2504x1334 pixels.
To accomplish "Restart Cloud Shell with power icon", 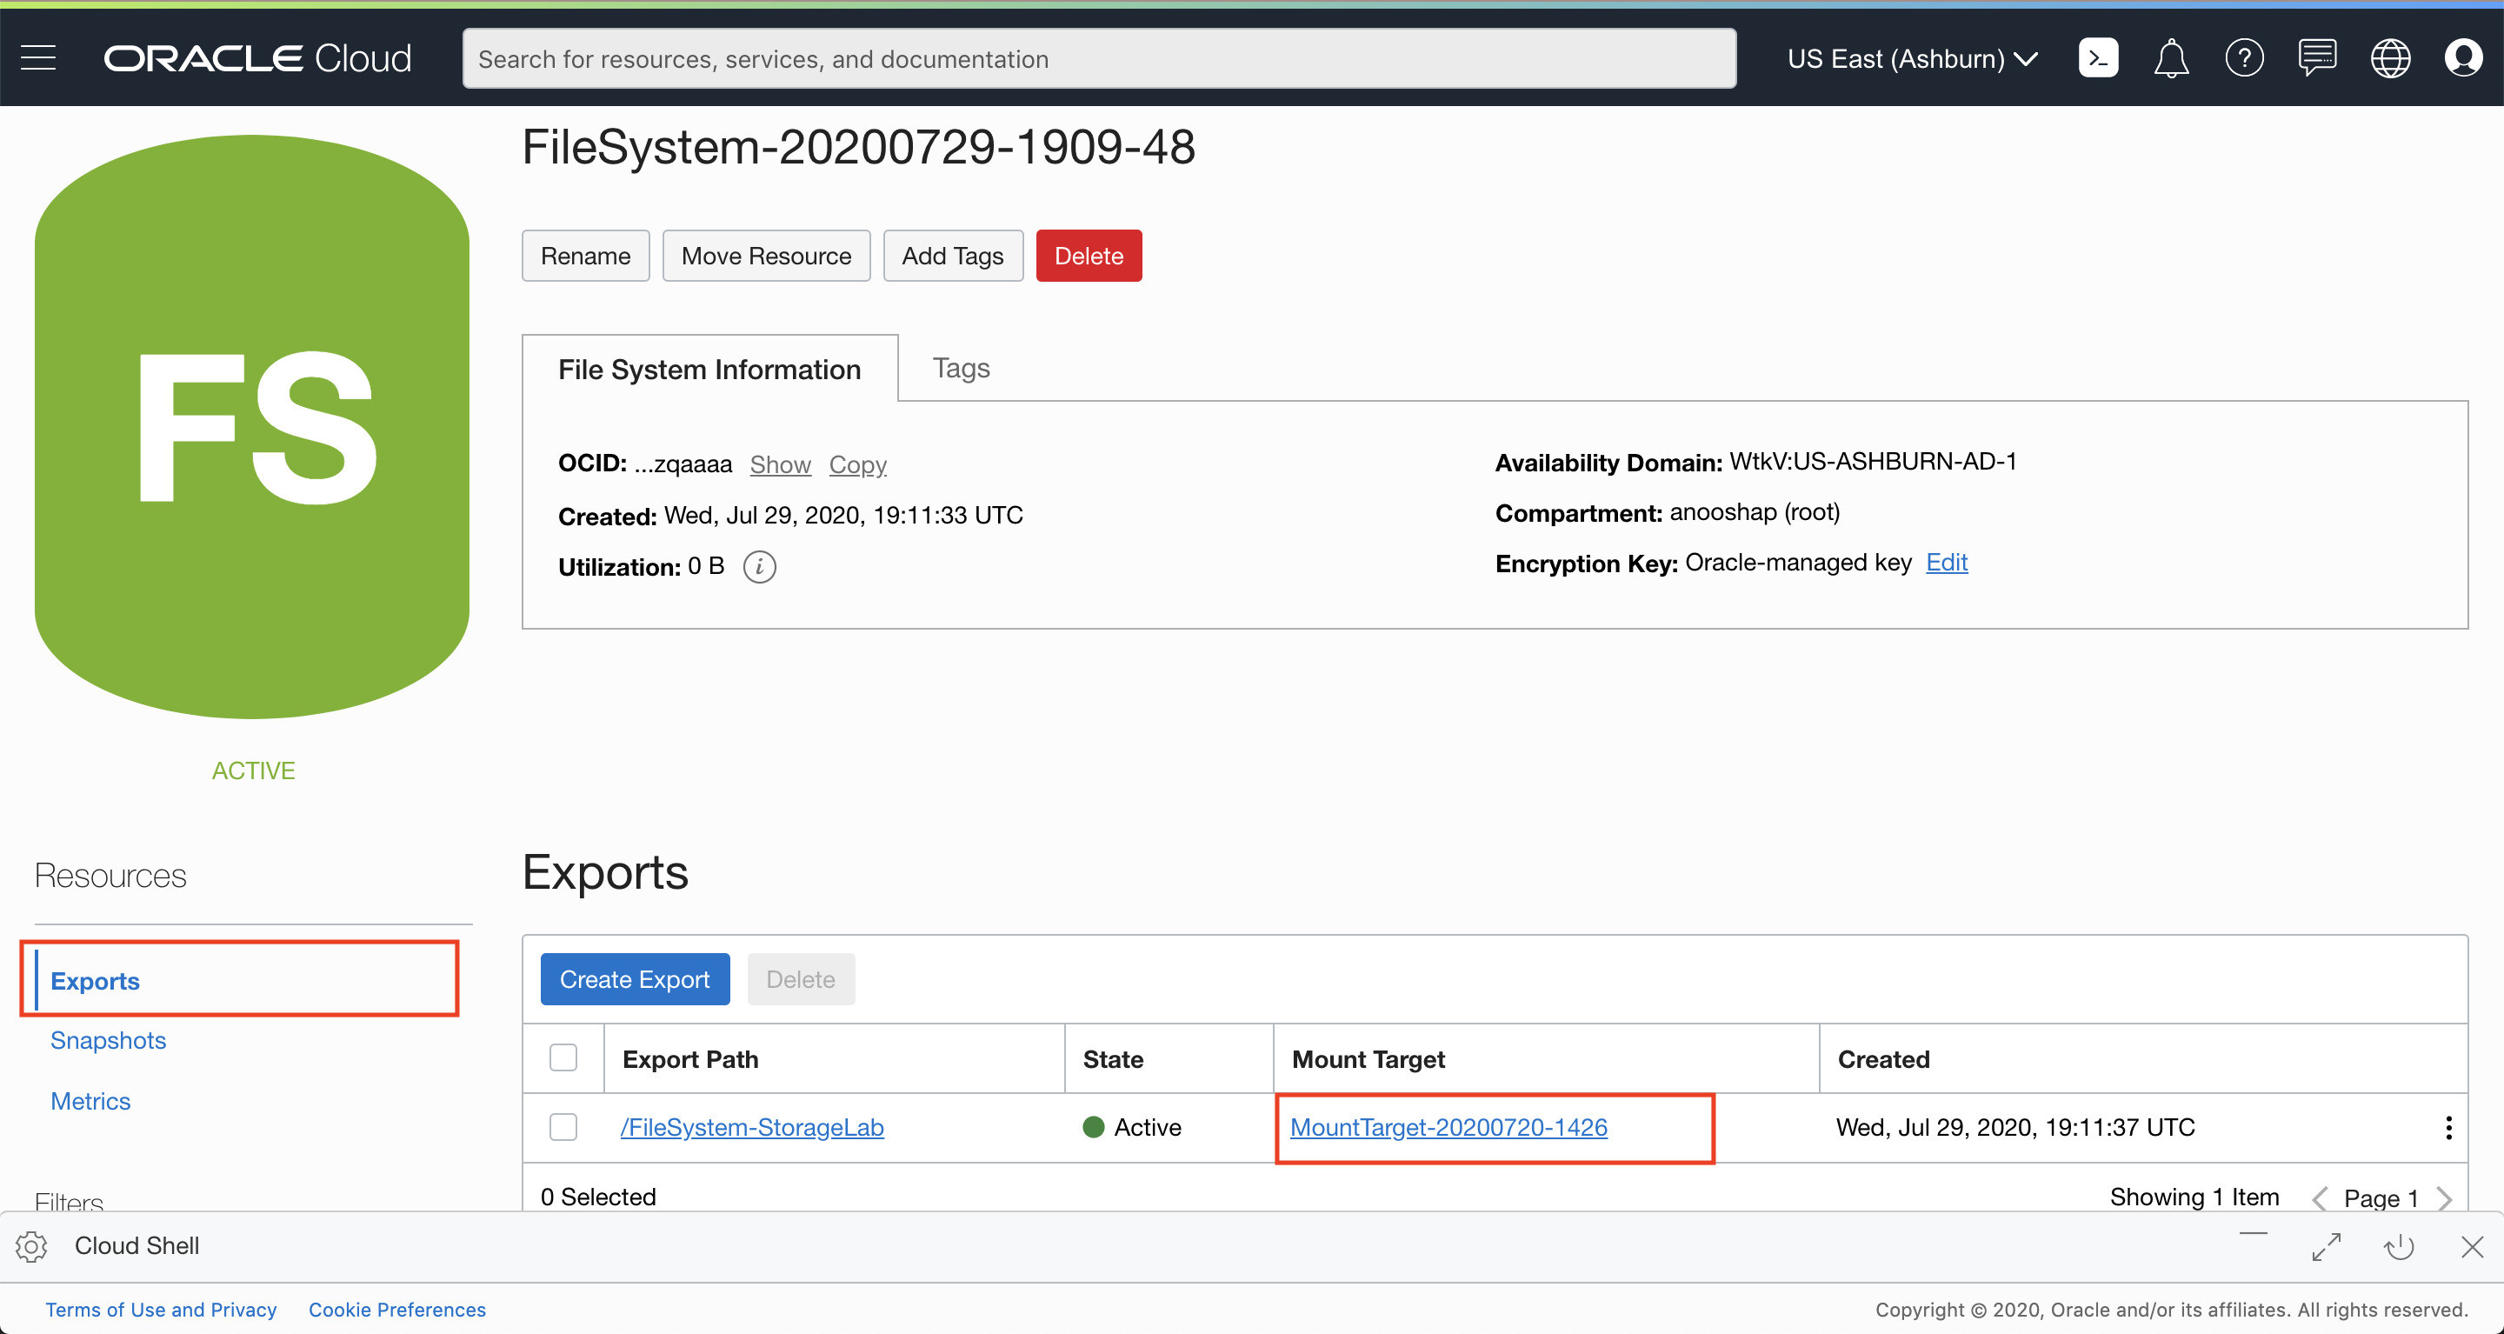I will tap(2398, 1245).
